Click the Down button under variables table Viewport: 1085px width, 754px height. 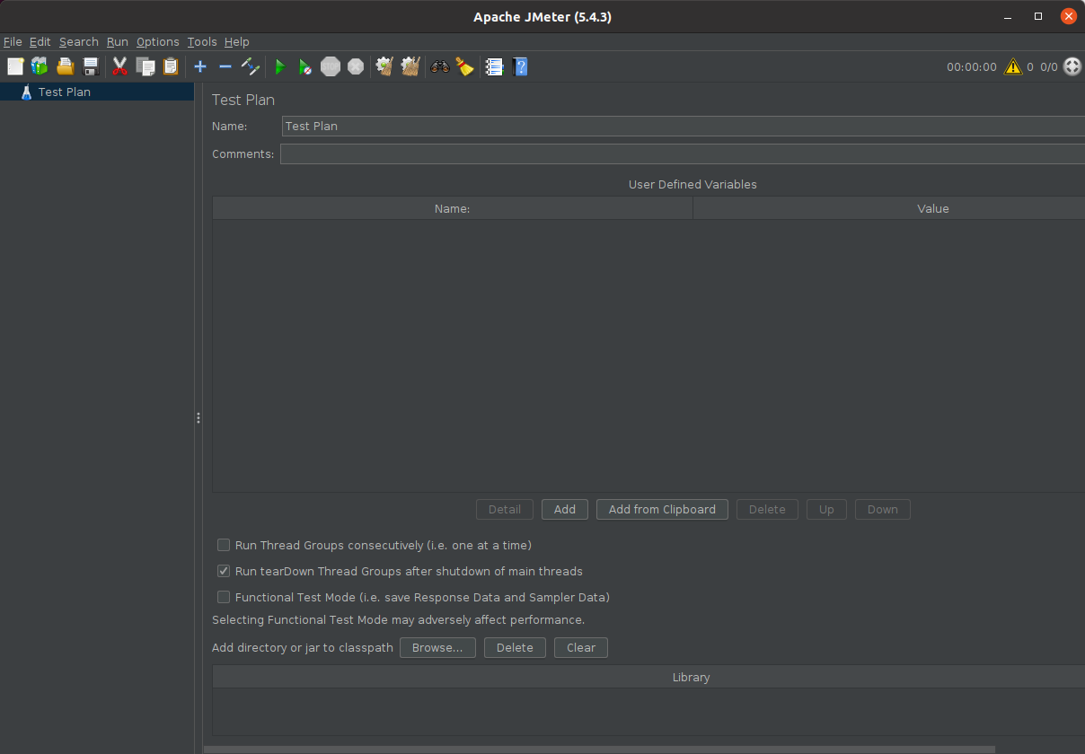click(882, 509)
